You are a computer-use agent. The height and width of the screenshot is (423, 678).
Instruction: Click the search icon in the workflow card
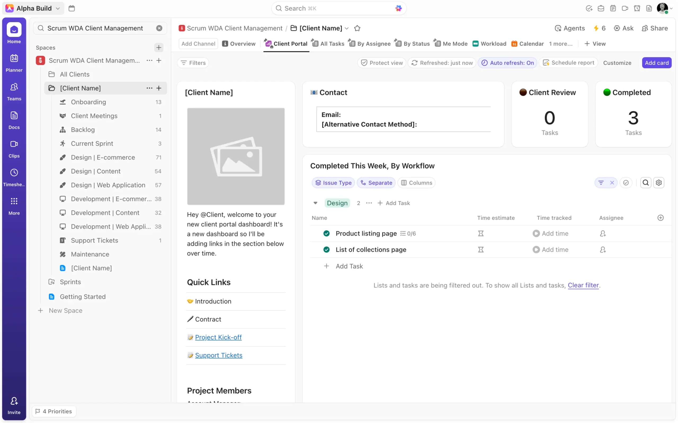point(645,183)
